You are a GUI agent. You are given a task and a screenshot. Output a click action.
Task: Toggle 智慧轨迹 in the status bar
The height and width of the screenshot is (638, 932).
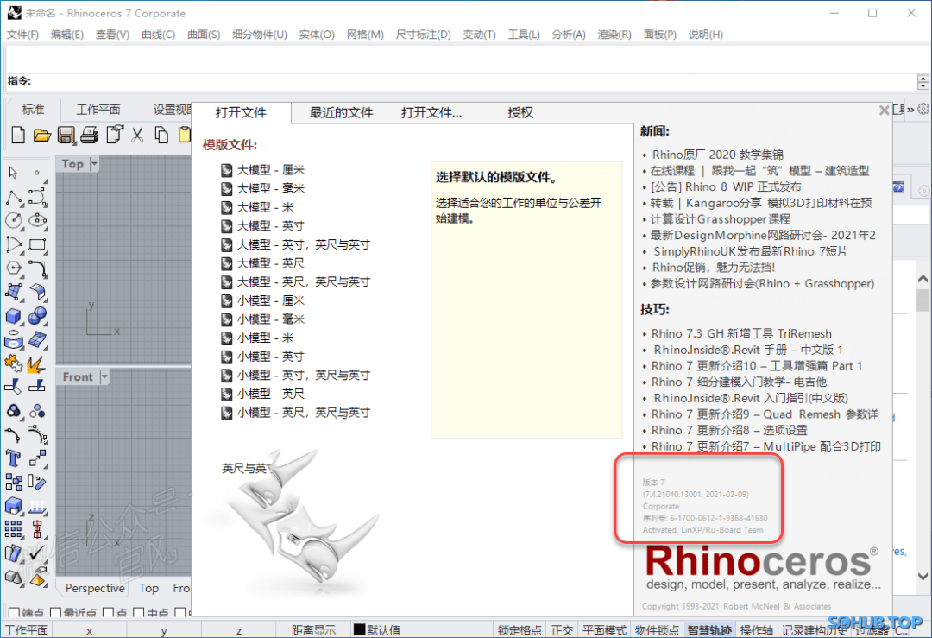tap(709, 630)
